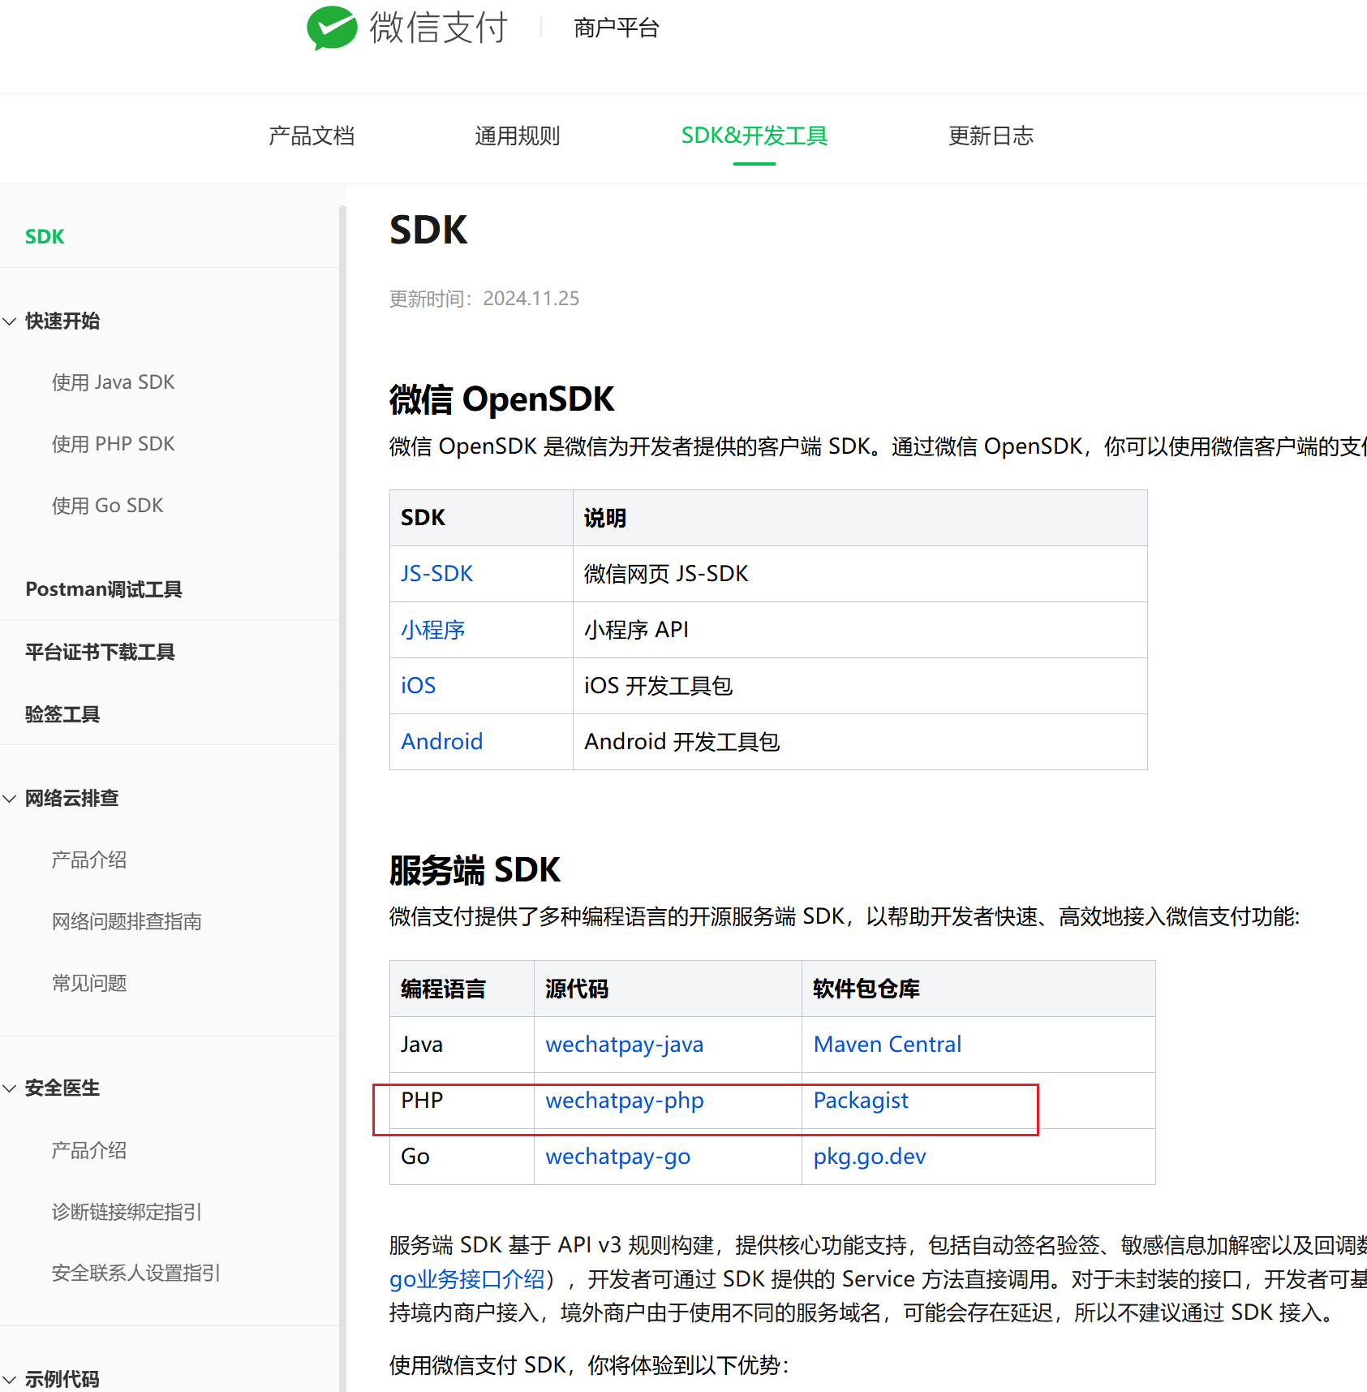Click the Go language cell
The width and height of the screenshot is (1367, 1392).
coord(462,1157)
